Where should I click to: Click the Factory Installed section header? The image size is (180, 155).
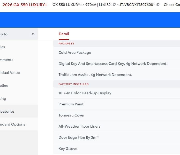73,84
